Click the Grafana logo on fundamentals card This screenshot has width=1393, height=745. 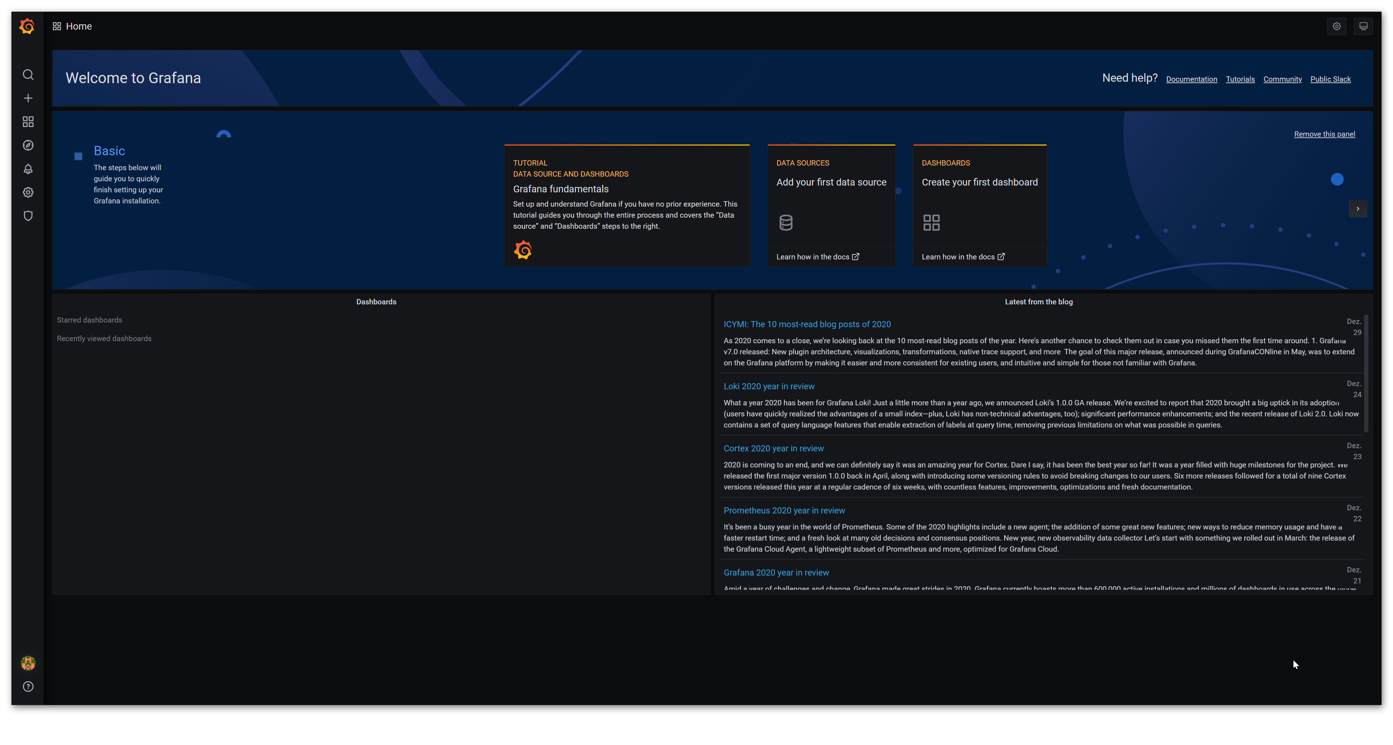[523, 250]
